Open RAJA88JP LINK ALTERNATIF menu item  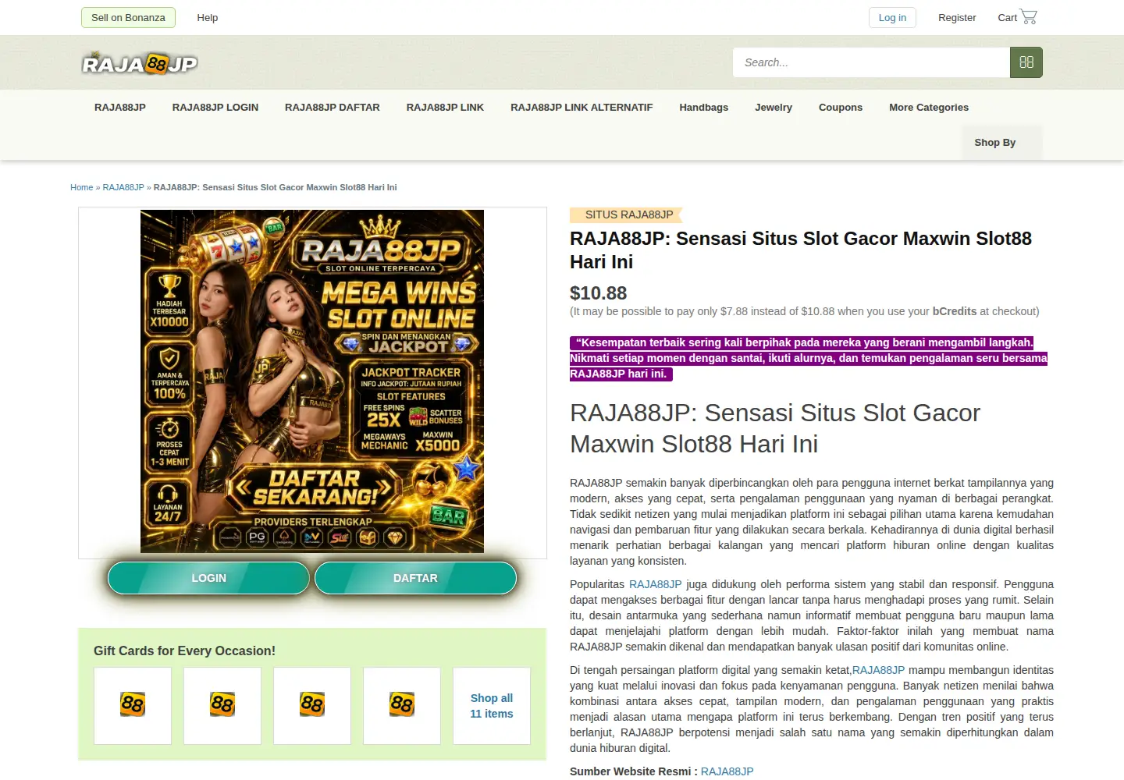pyautogui.click(x=582, y=108)
